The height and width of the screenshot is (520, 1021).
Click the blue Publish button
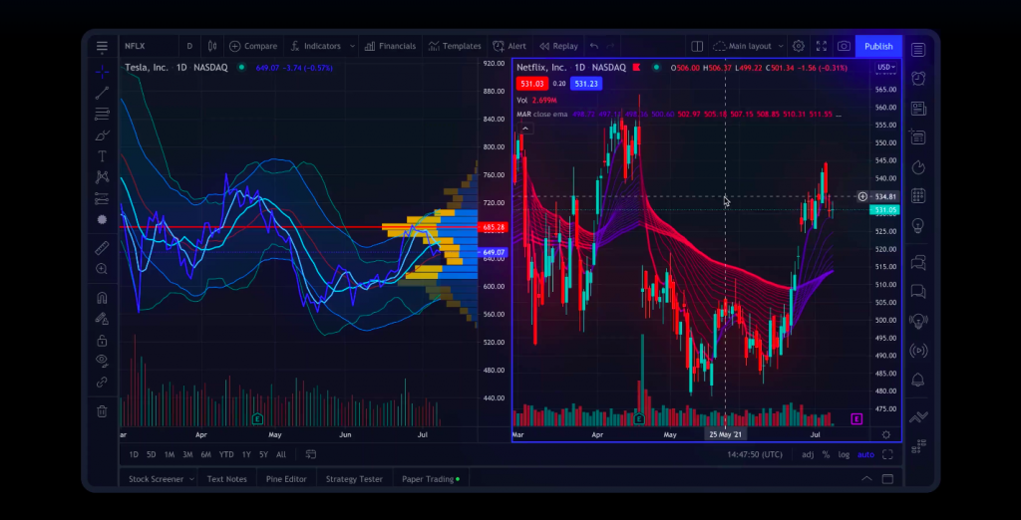(x=878, y=46)
